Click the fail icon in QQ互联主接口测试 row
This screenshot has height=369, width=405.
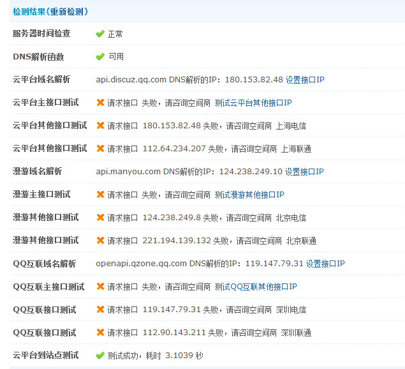click(x=100, y=287)
